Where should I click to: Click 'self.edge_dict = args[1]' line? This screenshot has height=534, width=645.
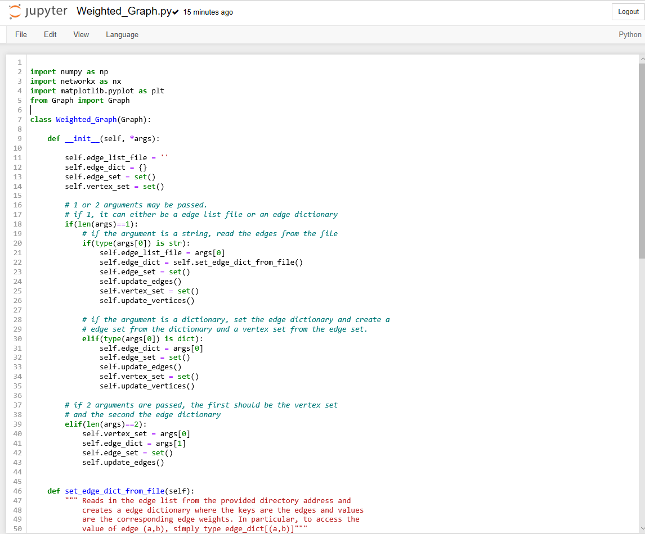[x=134, y=444]
